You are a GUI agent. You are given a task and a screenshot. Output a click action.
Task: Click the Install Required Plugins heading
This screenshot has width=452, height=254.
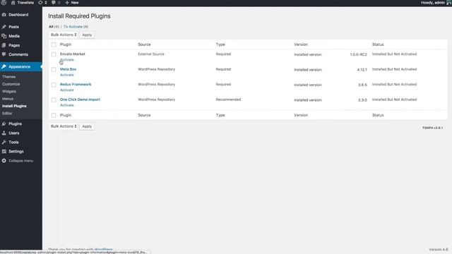79,16
